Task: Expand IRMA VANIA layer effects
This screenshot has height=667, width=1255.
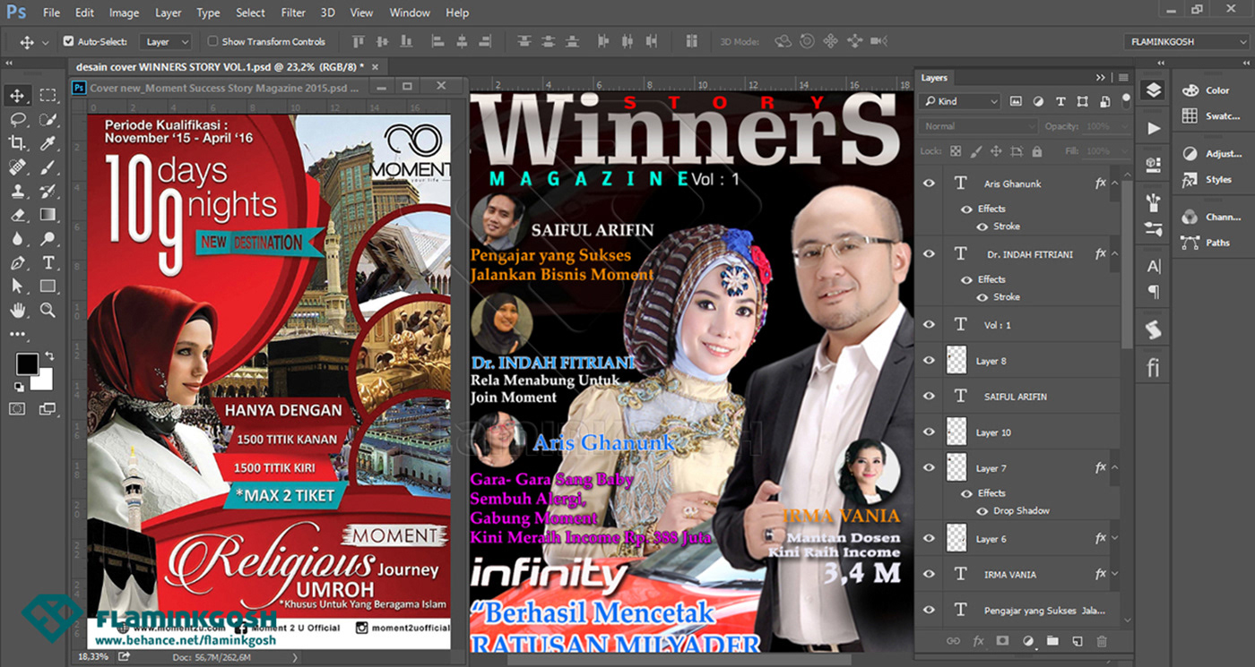Action: [x=1114, y=574]
